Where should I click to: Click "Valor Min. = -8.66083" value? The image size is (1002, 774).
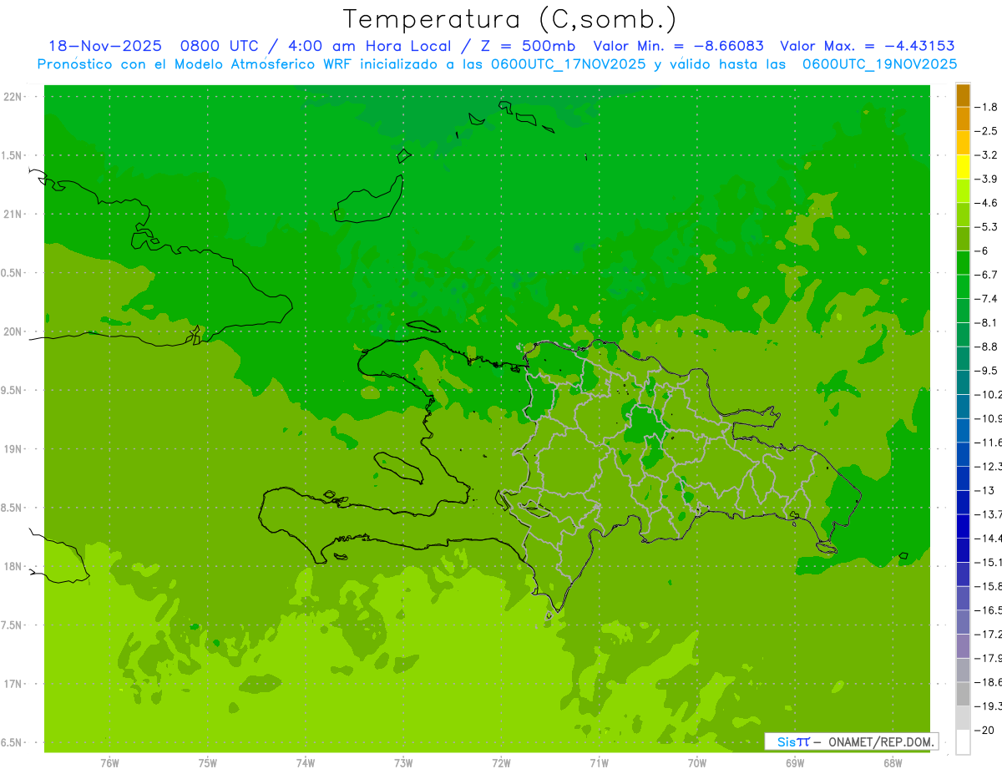[x=678, y=46]
